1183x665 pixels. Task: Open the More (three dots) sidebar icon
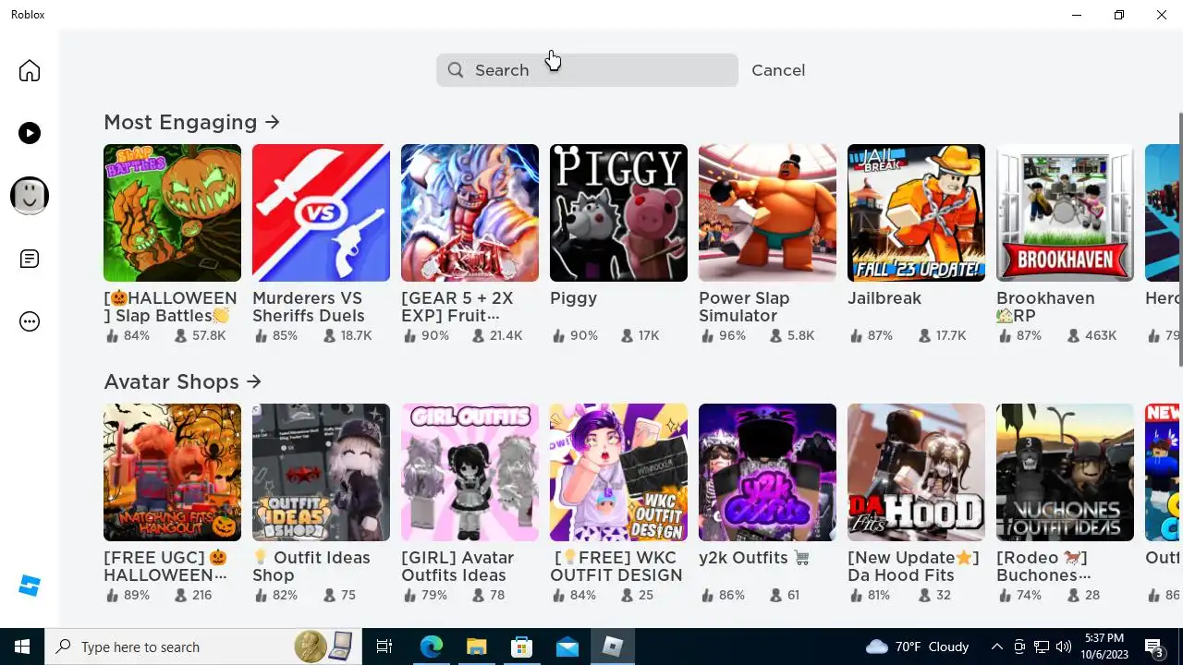pyautogui.click(x=30, y=321)
